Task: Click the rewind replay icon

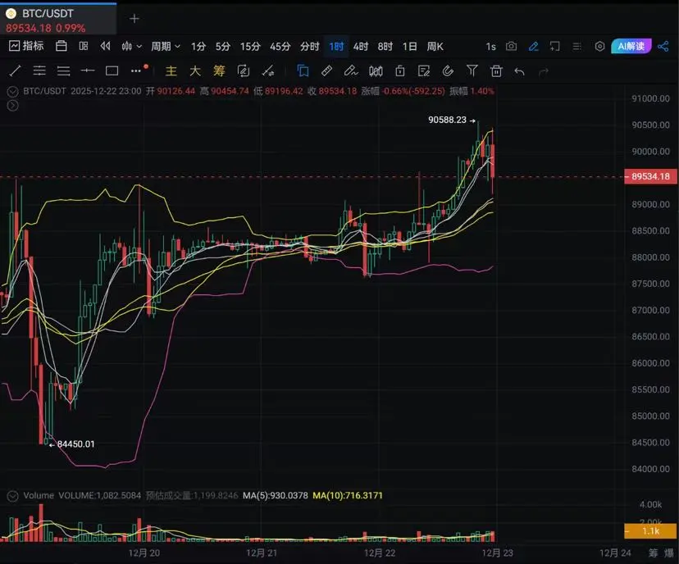Action: tap(105, 46)
